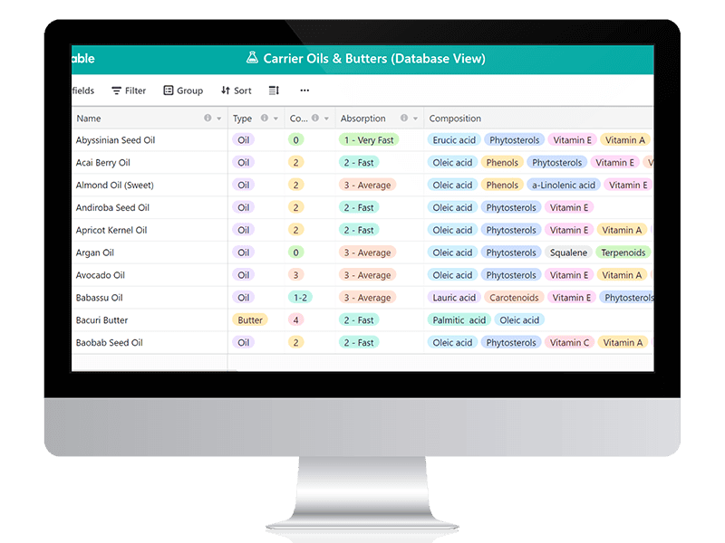Open the three-dot more options menu
This screenshot has height=543, width=725.
(304, 90)
